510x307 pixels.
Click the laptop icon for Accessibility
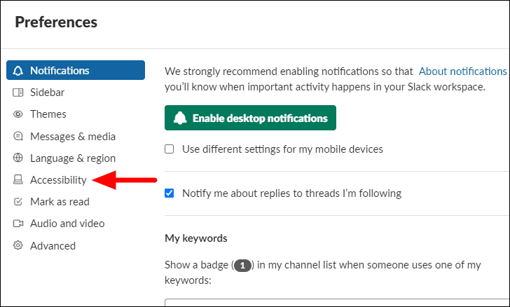tap(18, 179)
